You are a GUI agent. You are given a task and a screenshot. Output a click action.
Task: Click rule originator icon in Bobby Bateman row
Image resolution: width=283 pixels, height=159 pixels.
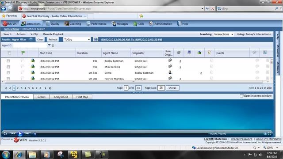170,61
